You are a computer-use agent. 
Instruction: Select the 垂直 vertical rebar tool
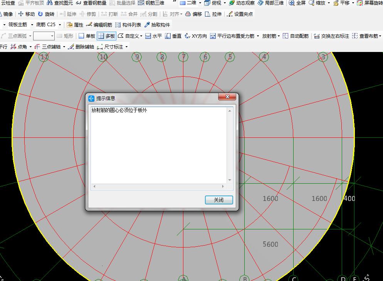tap(173, 36)
